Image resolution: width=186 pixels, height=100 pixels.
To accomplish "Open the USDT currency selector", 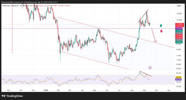I will [179, 6].
